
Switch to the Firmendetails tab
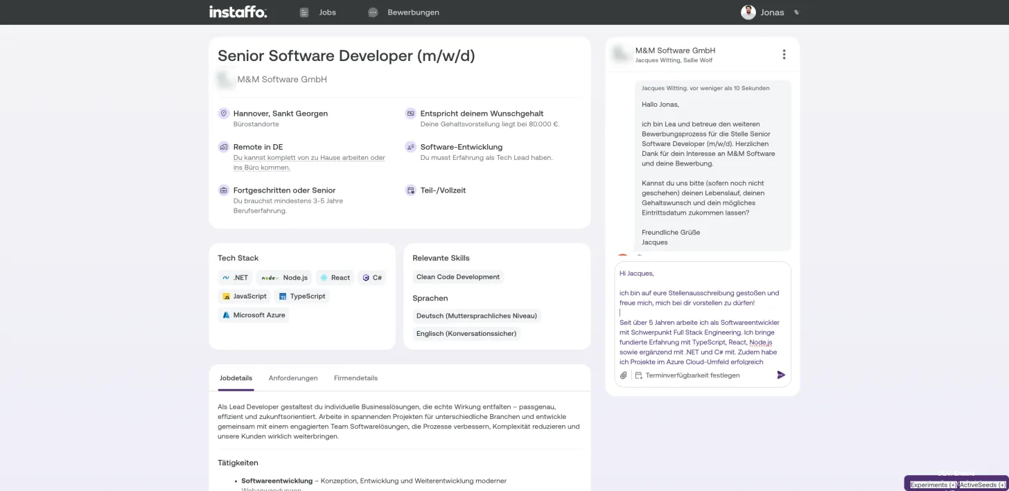tap(356, 378)
